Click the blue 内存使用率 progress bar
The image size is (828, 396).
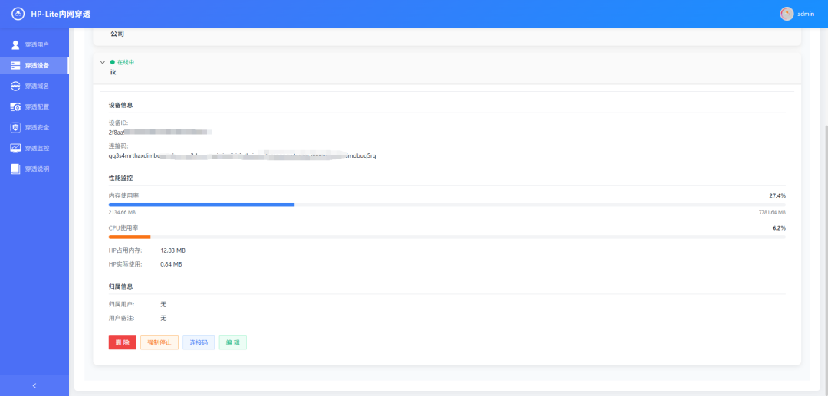point(202,205)
